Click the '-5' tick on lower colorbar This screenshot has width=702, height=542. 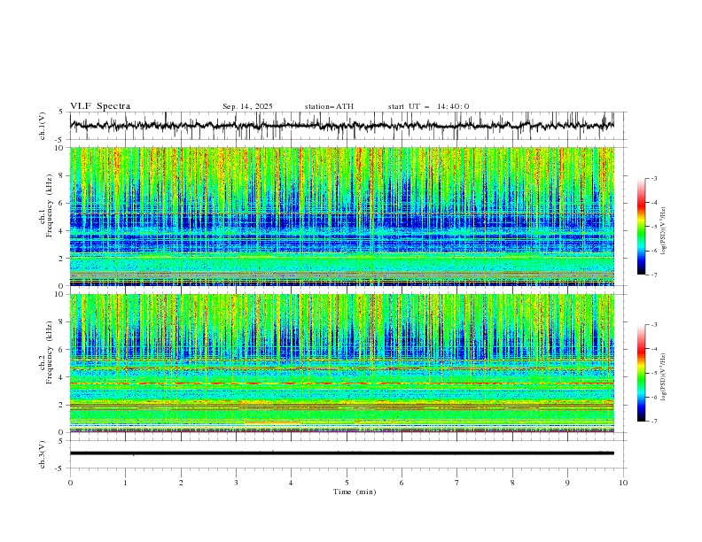654,373
